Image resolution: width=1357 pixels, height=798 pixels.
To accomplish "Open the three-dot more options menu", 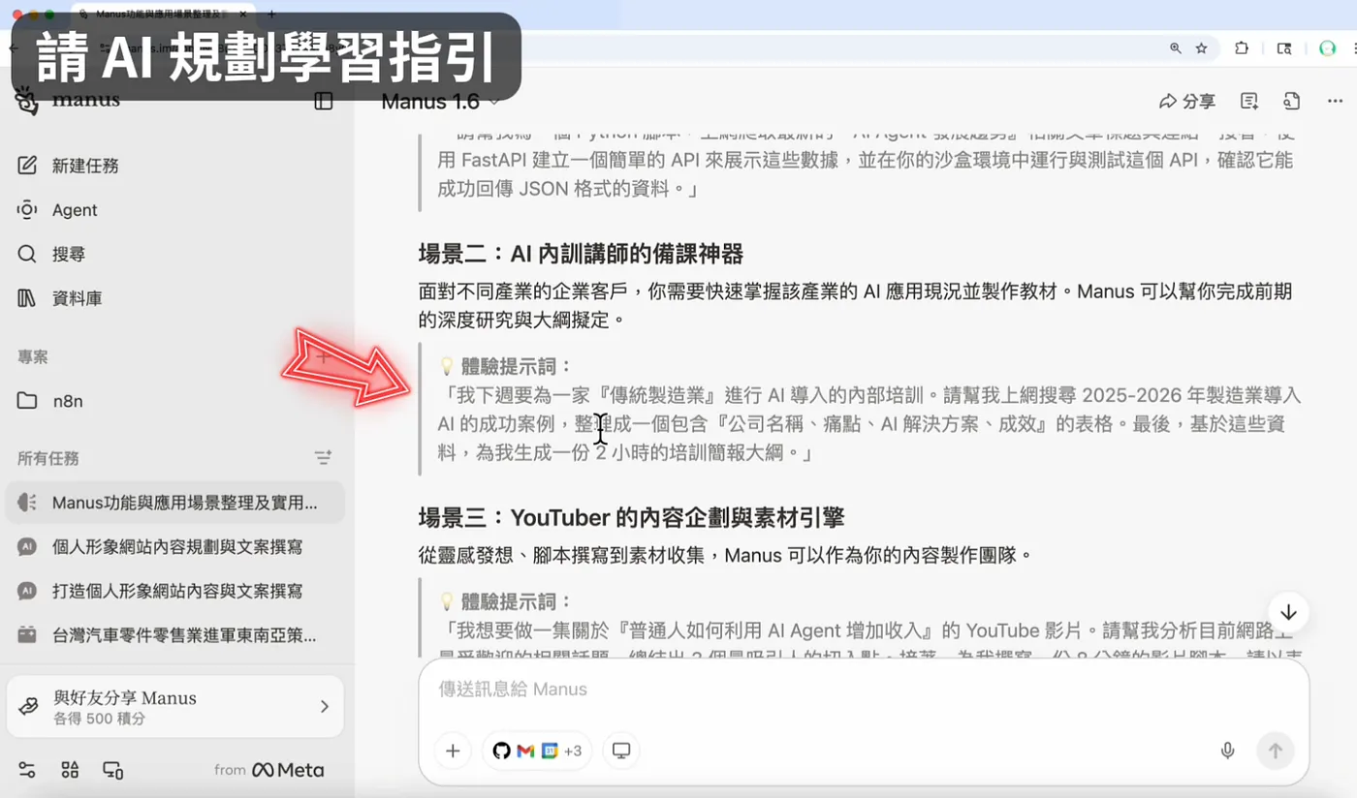I will 1335,101.
